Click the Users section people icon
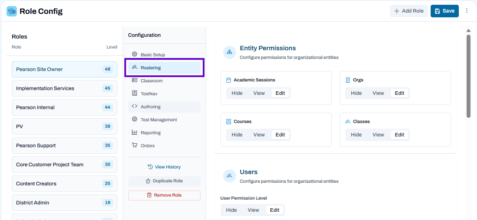The width and height of the screenshot is (477, 220). (x=229, y=175)
